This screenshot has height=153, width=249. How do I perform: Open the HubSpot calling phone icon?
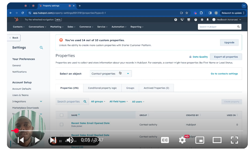point(182,19)
